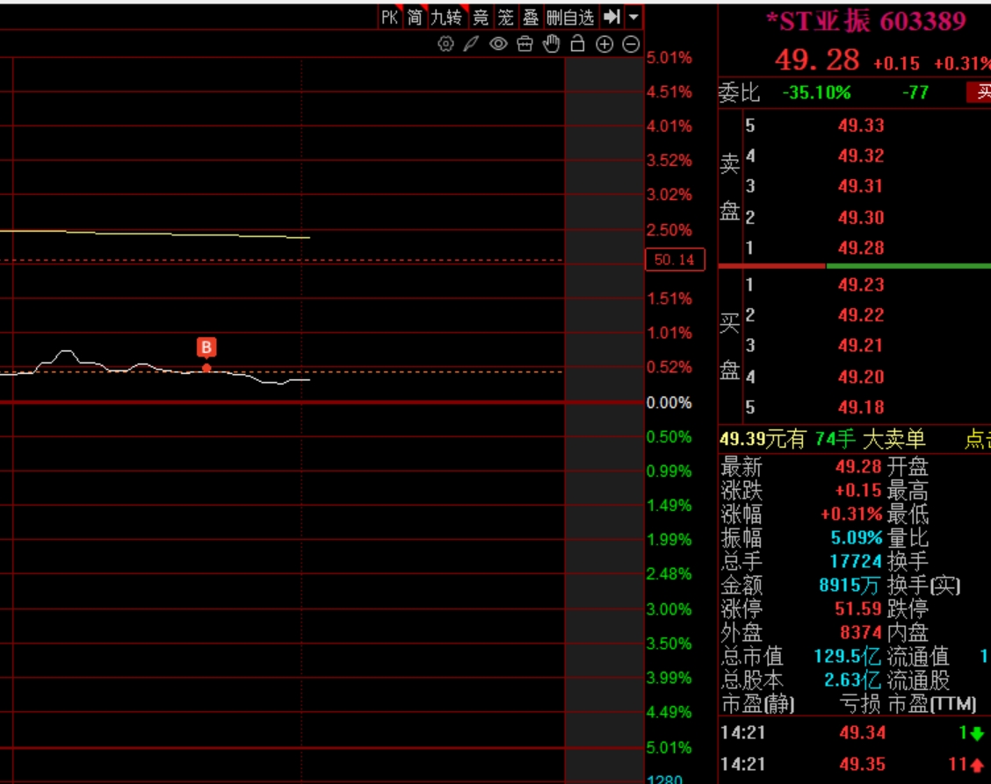This screenshot has width=991, height=784.
Task: Click 振幅 value 5.09%
Action: click(857, 537)
